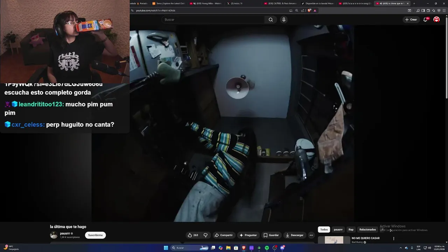448x252 pixels.
Task: Click the Compartir share button
Action: coord(223,235)
